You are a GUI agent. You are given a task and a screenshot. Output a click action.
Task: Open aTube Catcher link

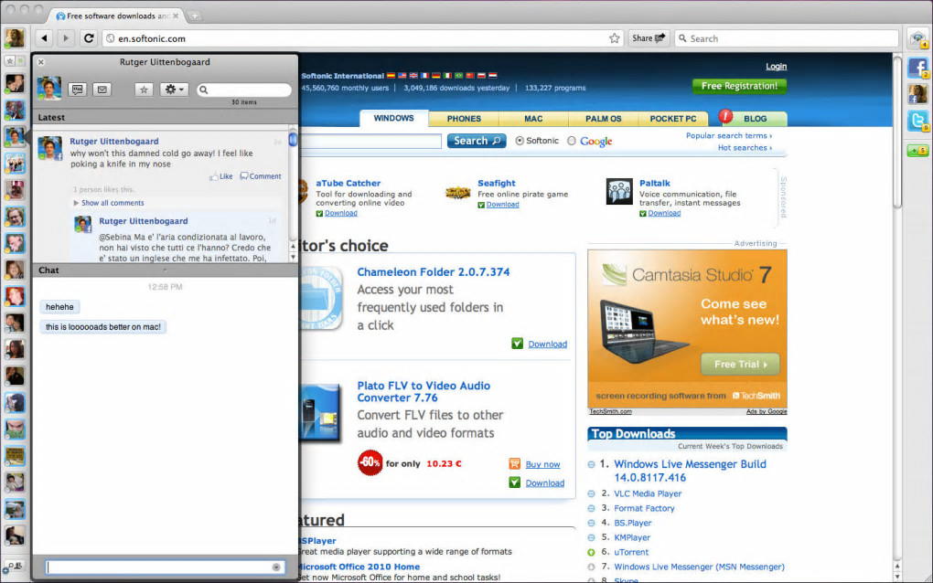(x=349, y=183)
